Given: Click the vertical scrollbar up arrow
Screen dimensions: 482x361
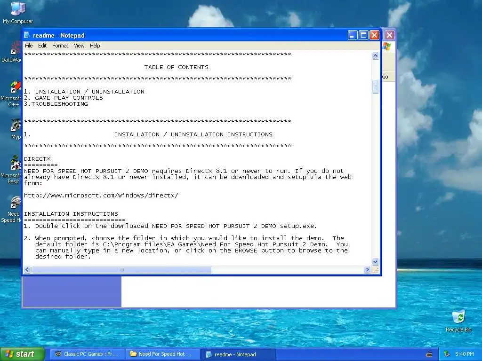Looking at the screenshot, I should click(375, 55).
